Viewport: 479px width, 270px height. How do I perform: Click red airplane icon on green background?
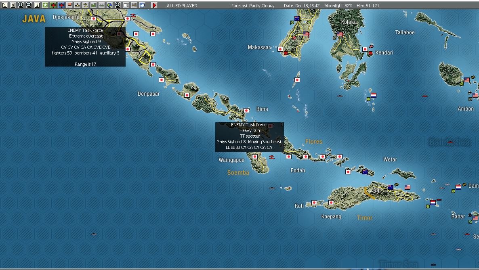pos(53,5)
